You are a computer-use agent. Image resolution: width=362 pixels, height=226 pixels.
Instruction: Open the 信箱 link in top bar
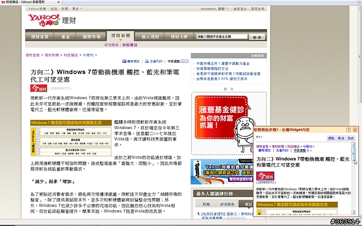54,9
